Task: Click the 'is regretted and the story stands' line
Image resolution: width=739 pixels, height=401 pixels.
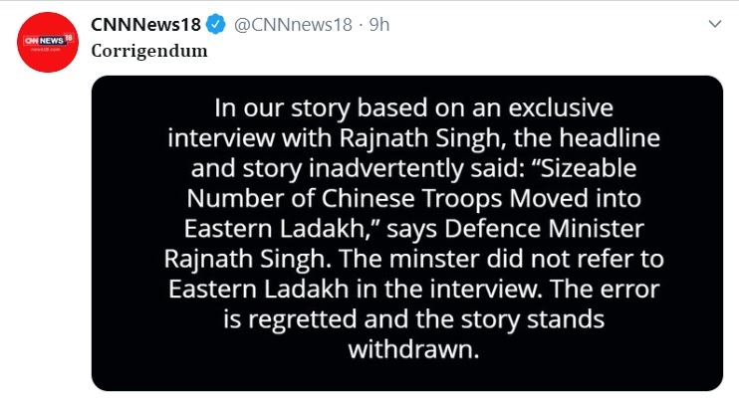Action: [407, 325]
